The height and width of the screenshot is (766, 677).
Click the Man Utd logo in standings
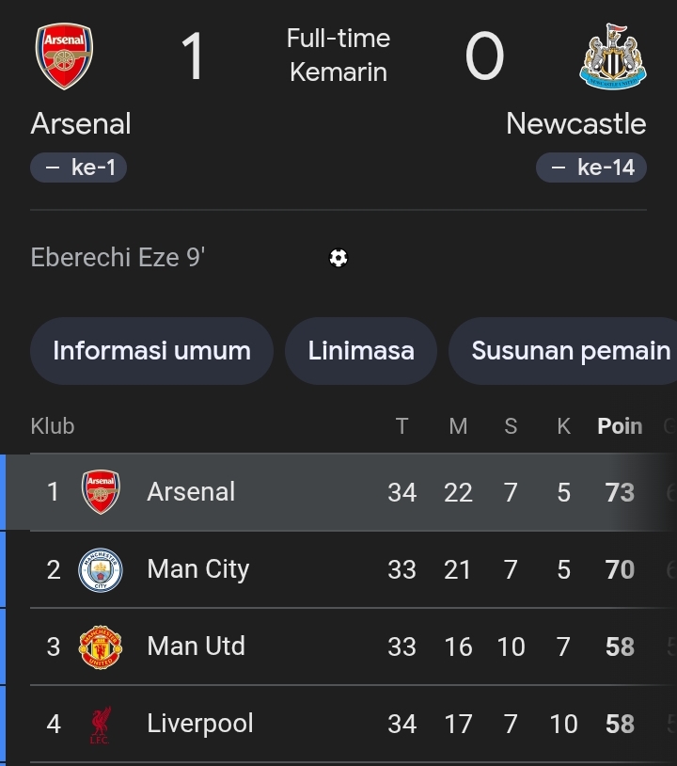[x=101, y=647]
